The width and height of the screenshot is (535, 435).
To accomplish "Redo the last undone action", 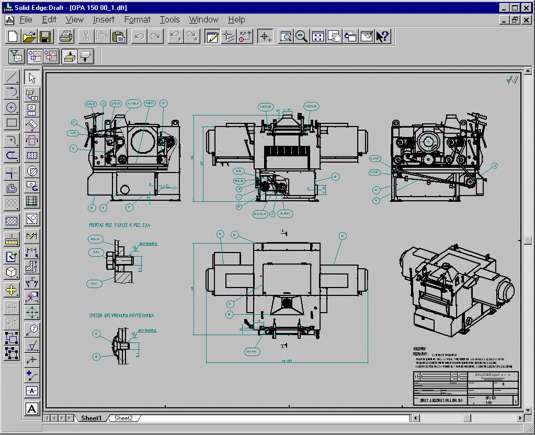I will [155, 37].
